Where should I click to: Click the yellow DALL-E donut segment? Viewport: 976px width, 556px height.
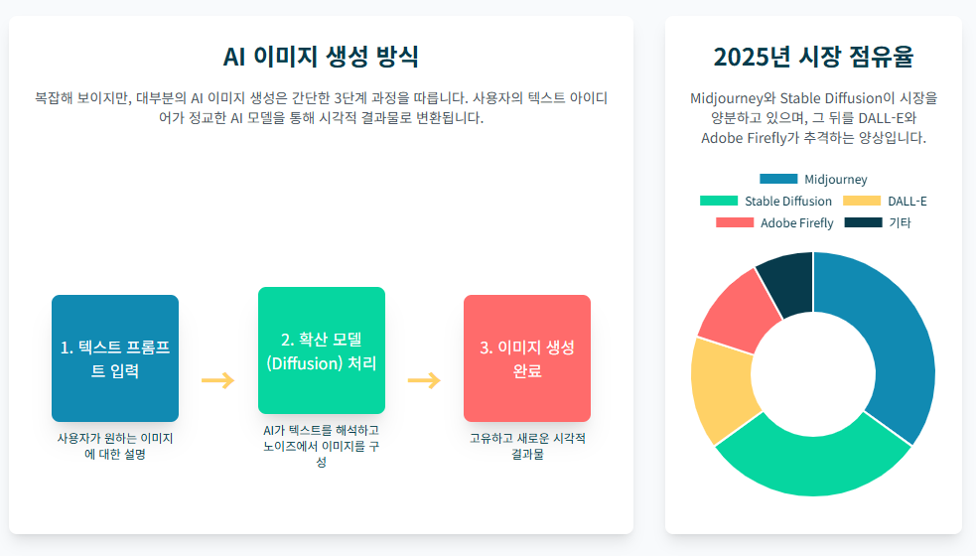722,389
